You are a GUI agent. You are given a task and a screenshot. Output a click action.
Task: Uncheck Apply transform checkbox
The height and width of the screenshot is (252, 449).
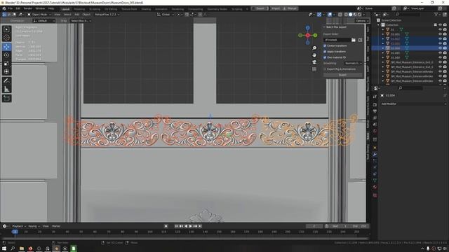point(325,52)
